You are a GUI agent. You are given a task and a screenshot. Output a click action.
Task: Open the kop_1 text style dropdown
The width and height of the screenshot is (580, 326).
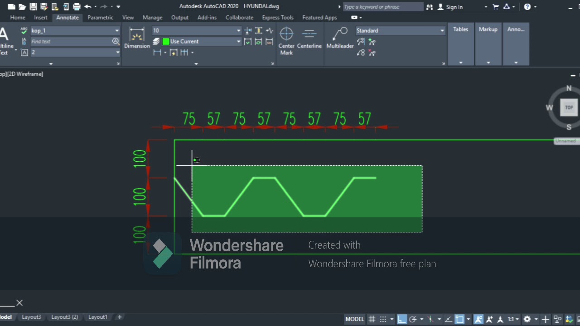pyautogui.click(x=117, y=30)
